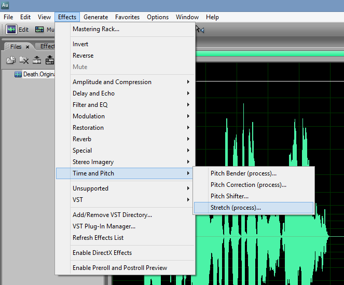Click the Close File icon in Files panel

pos(24,60)
